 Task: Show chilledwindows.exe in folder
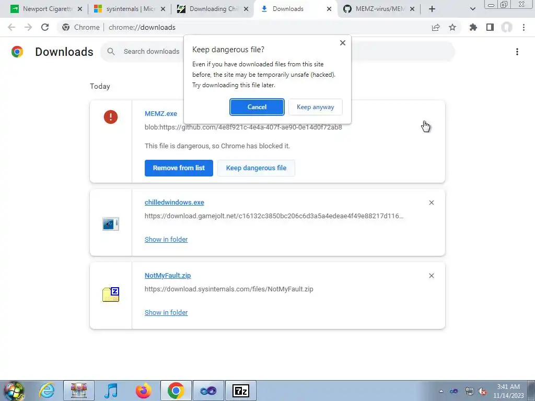coord(166,239)
